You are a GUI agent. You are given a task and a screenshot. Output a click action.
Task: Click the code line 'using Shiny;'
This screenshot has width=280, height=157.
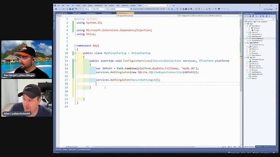[86, 34]
